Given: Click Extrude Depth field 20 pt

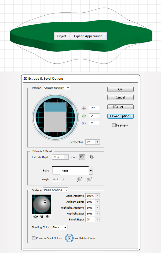Looking at the screenshot, I should [x=58, y=157].
